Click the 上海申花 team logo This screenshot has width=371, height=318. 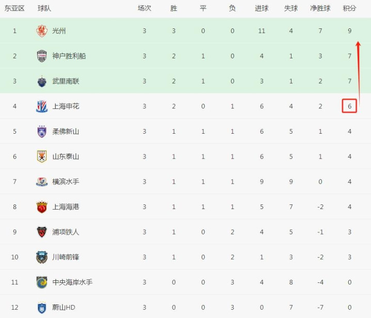(x=42, y=106)
